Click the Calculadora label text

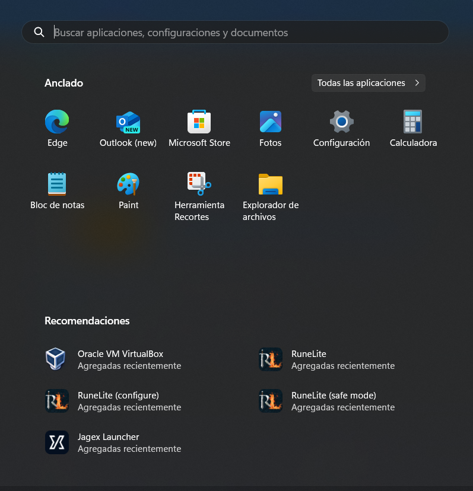[413, 143]
